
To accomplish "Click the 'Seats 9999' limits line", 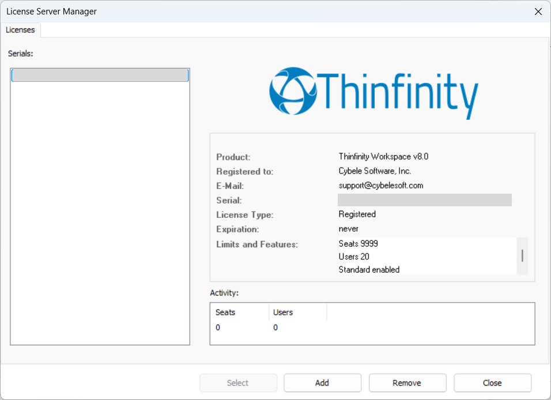I will coord(358,244).
